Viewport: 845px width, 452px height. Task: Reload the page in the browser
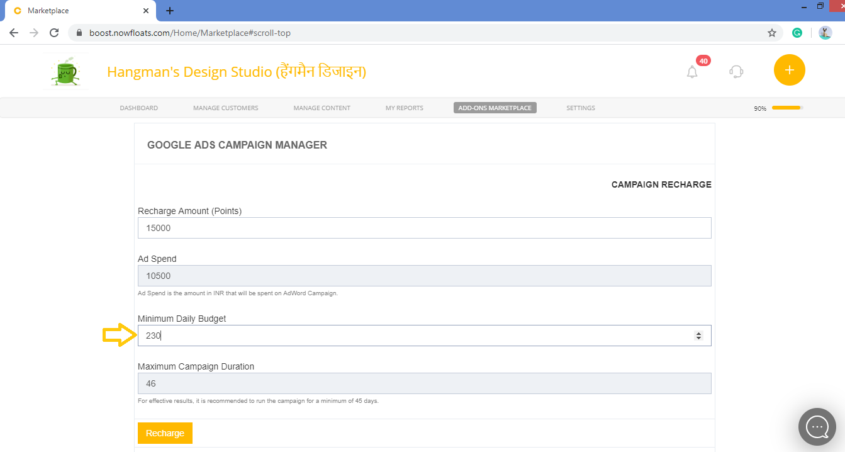54,33
